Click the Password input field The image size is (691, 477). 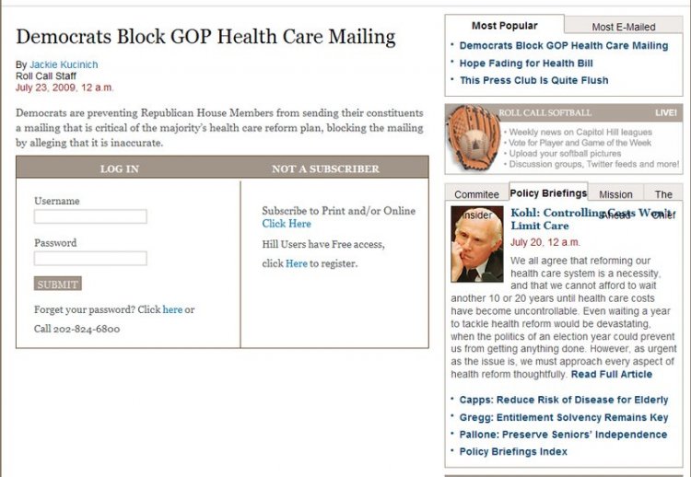(90, 259)
